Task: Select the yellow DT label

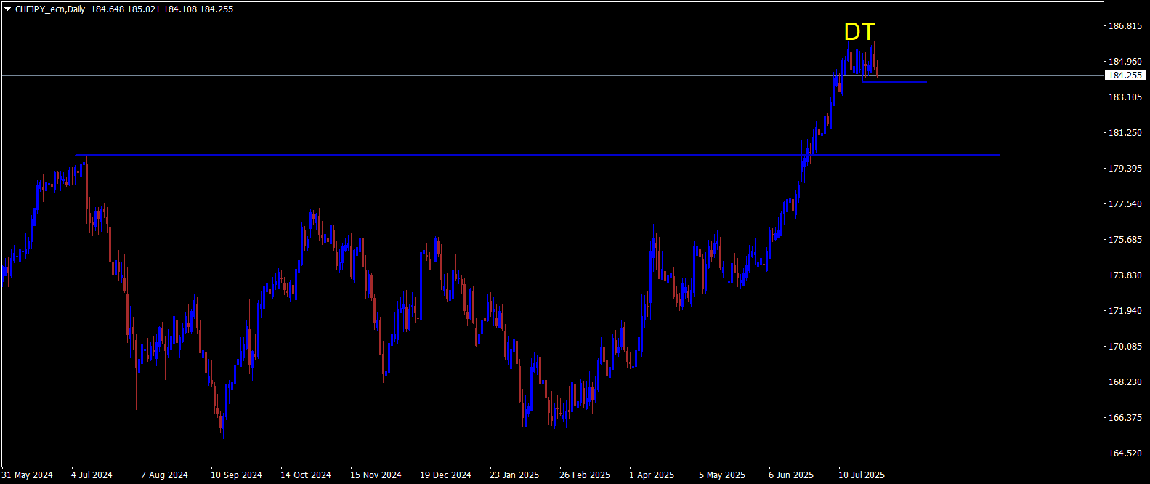Action: coord(859,31)
